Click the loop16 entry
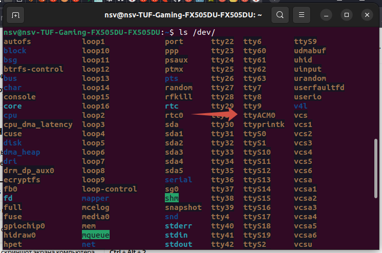 coord(95,106)
